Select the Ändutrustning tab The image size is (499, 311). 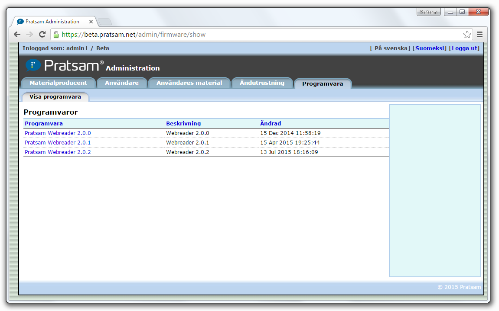pos(262,82)
